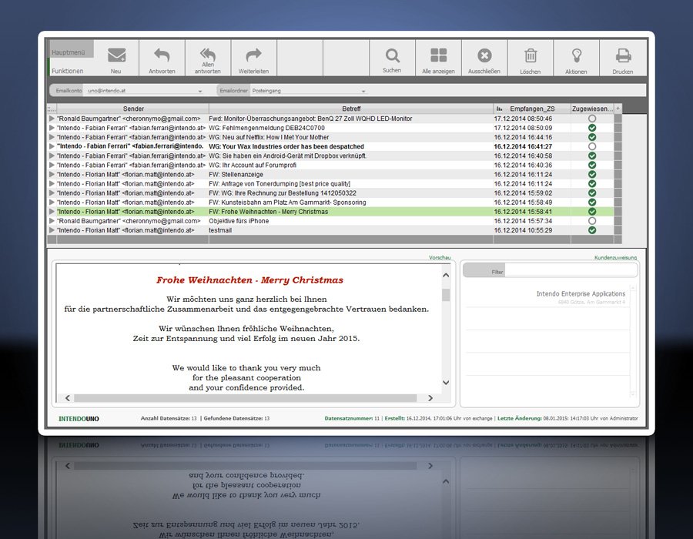
Task: Click the preview scroll down arrow
Action: coord(446,383)
